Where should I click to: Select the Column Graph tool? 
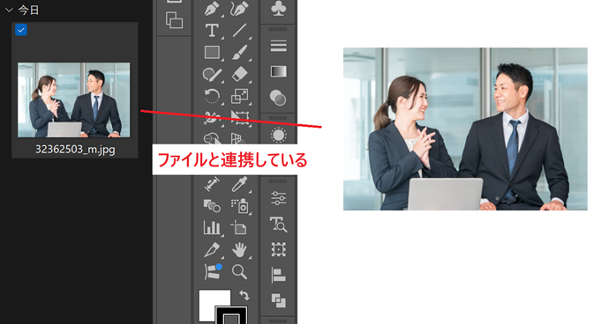212,228
